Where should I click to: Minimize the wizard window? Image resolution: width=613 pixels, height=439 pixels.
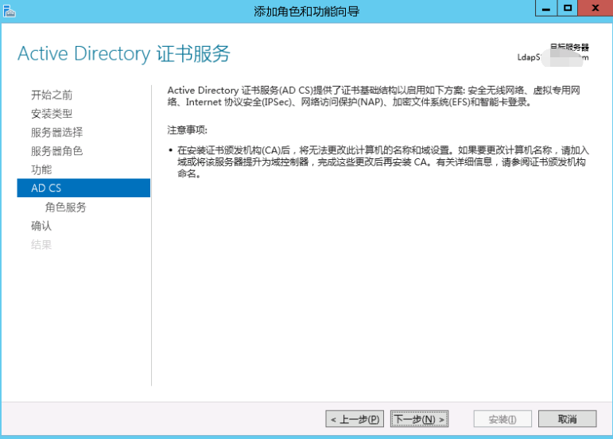546,8
